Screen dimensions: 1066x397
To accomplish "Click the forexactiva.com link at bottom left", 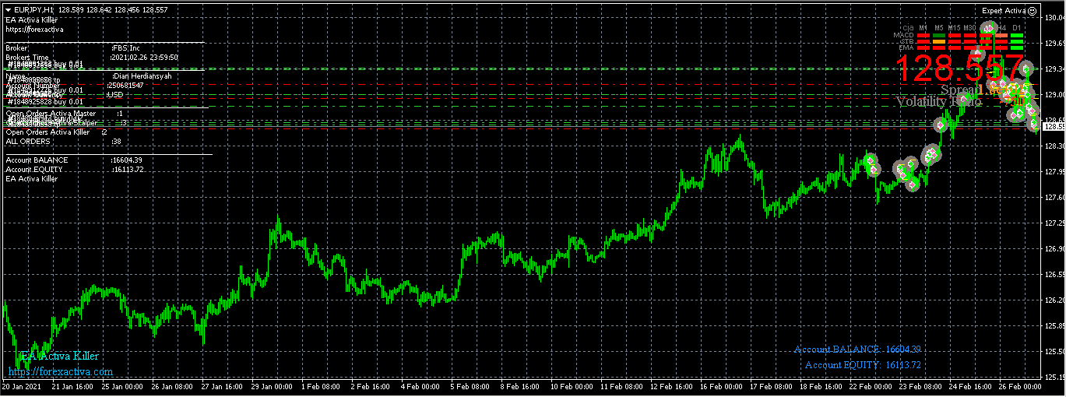I will click(61, 372).
